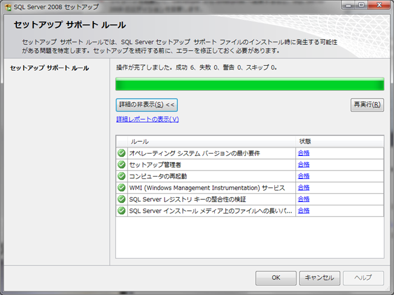Image resolution: width=394 pixels, height=295 pixels.
Task: Click green check icon for オペレーティング システム rule
Action: (122, 153)
